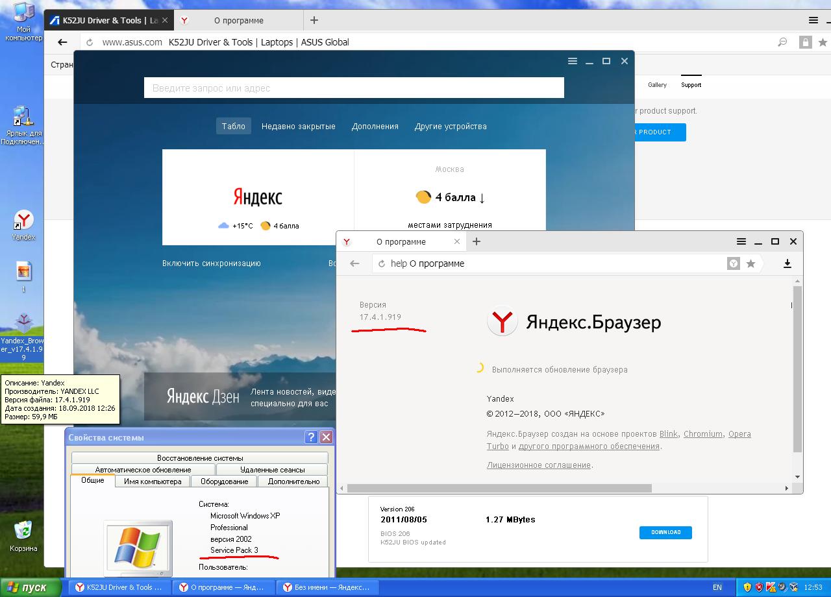Go back in the О программе window
This screenshot has width=831, height=597.
(x=354, y=263)
